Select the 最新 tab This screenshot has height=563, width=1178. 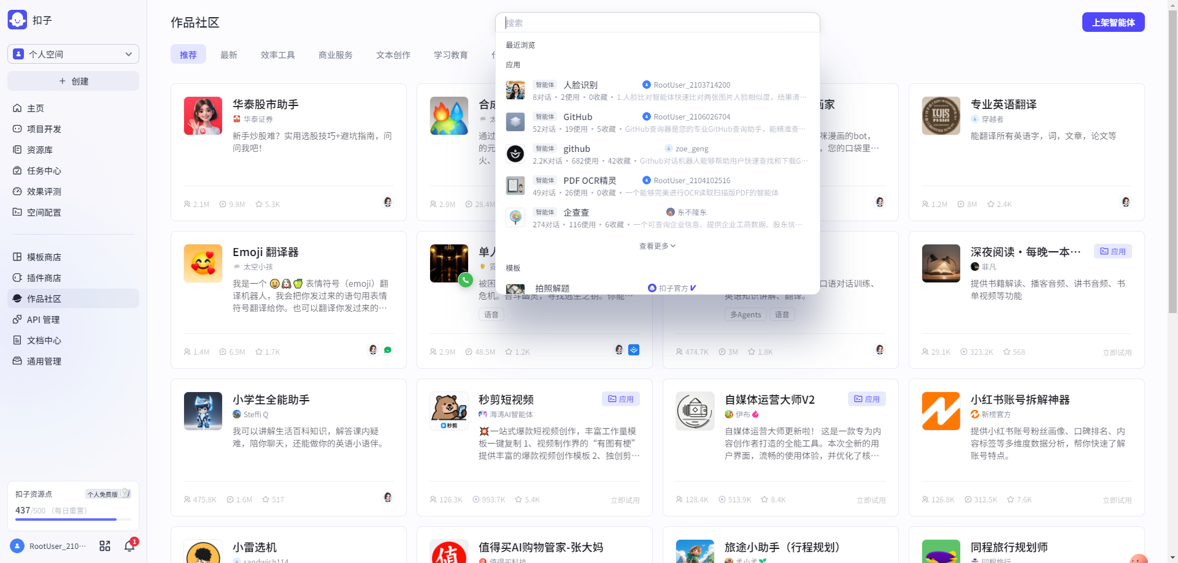(x=229, y=55)
